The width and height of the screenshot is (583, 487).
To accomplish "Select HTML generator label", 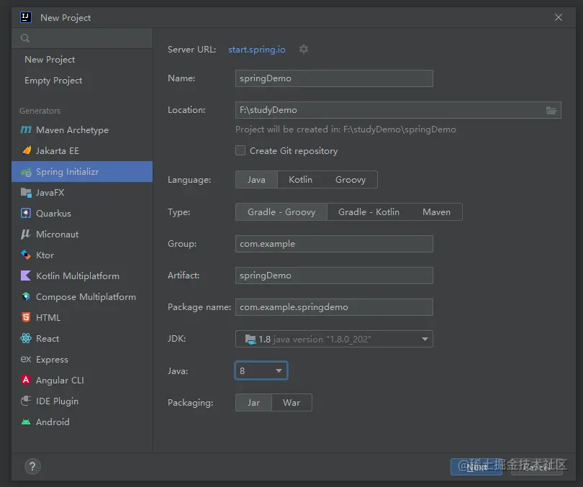I will point(48,318).
